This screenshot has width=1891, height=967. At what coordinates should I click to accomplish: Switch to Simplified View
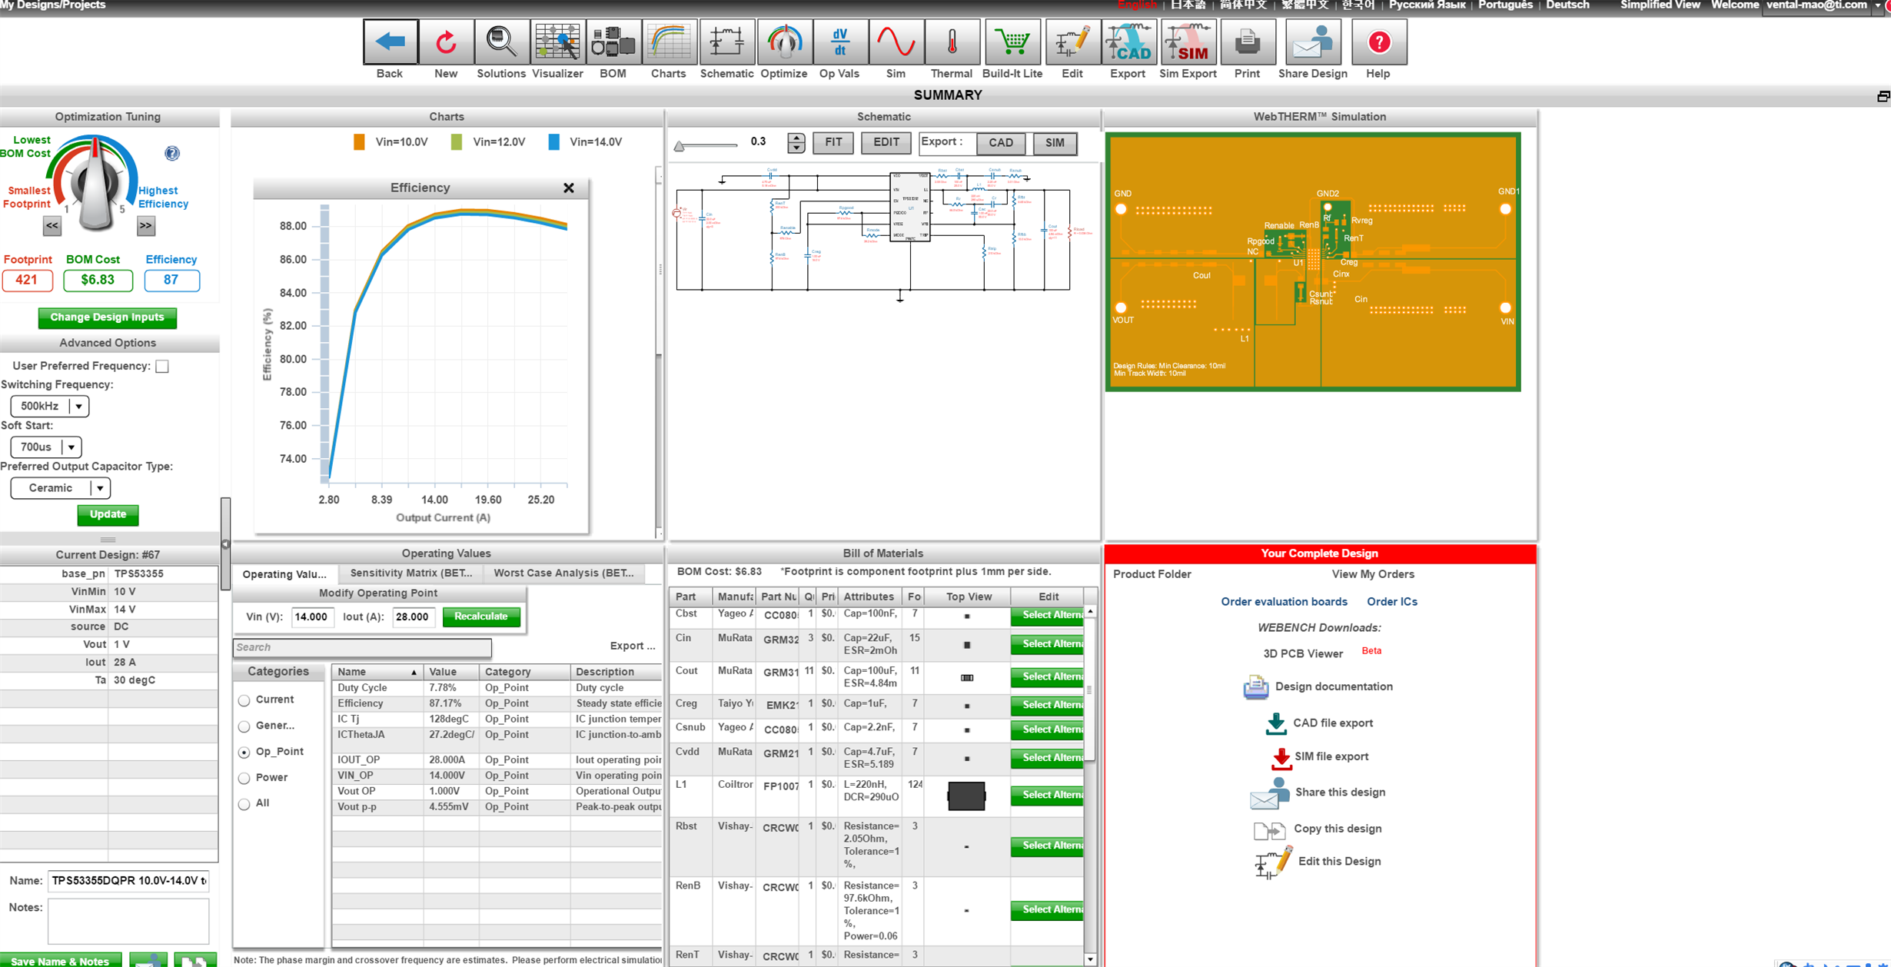1660,5
